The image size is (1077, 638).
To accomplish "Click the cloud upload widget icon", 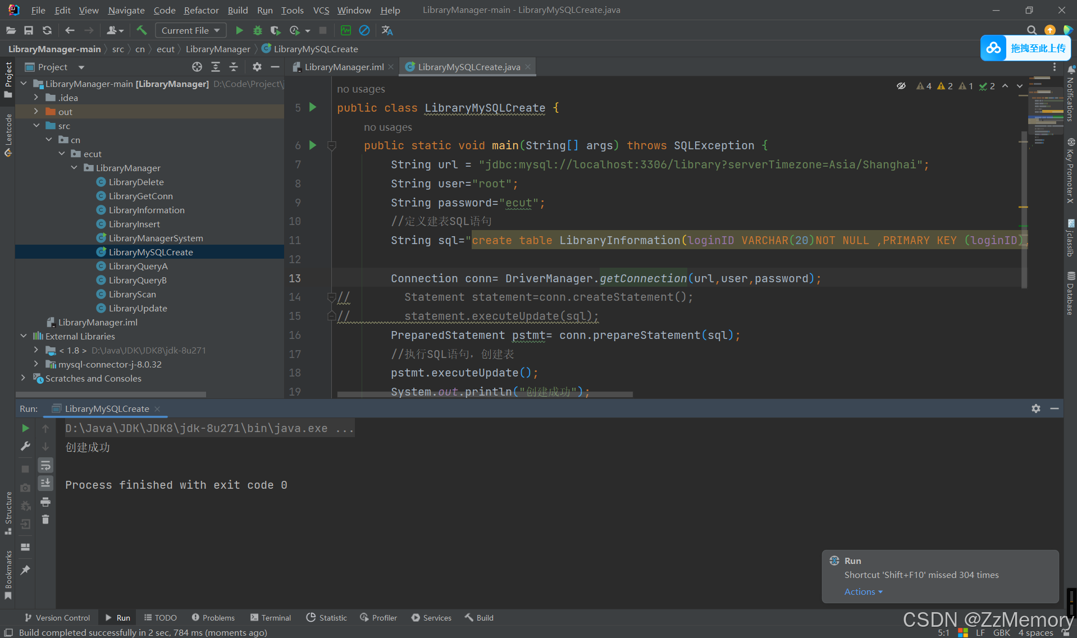I will [994, 48].
